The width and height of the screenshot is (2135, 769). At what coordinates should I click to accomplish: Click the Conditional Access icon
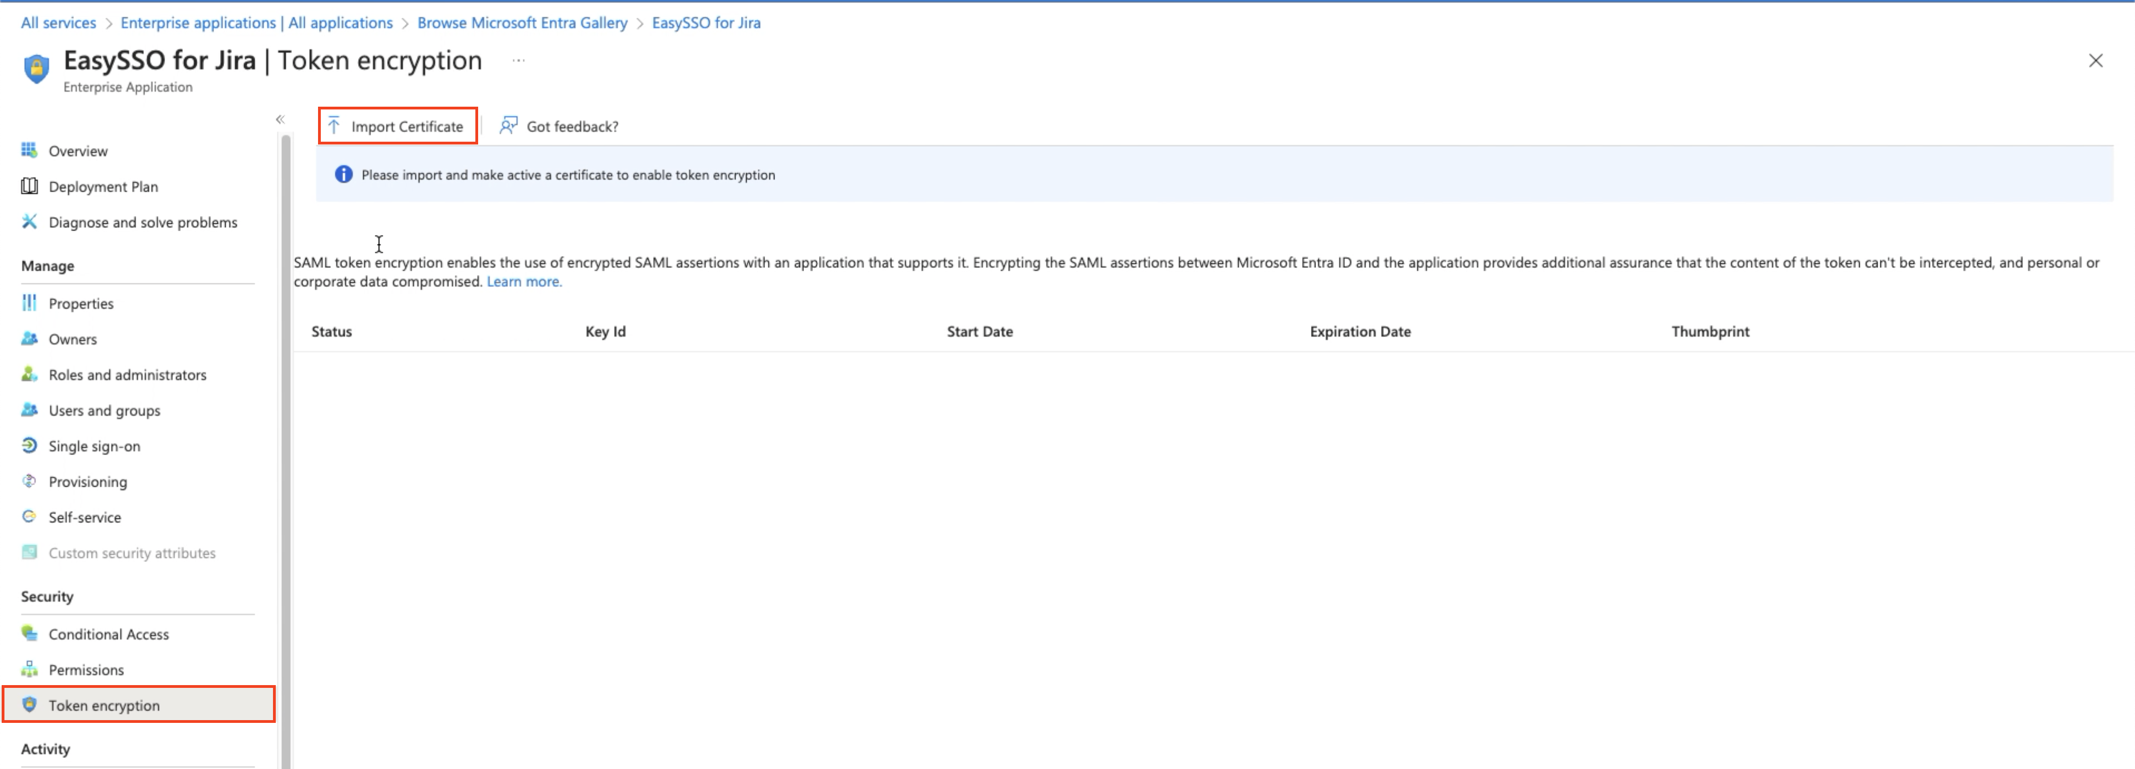click(29, 633)
